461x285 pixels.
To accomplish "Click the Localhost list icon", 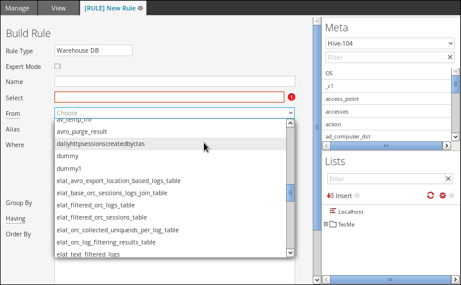I will [333, 211].
